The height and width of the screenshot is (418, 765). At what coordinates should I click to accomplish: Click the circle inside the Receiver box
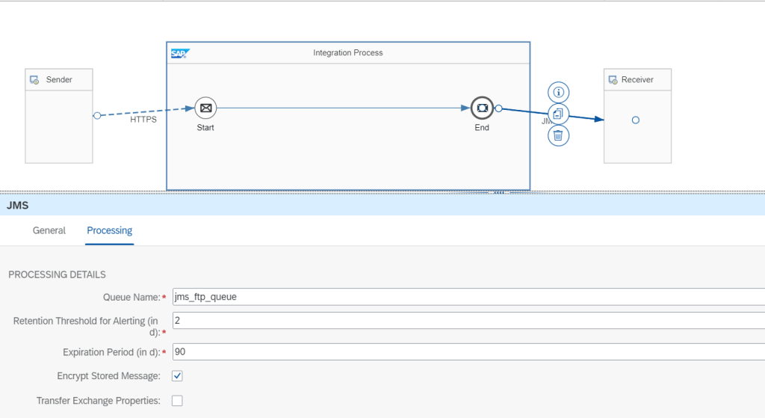(635, 120)
